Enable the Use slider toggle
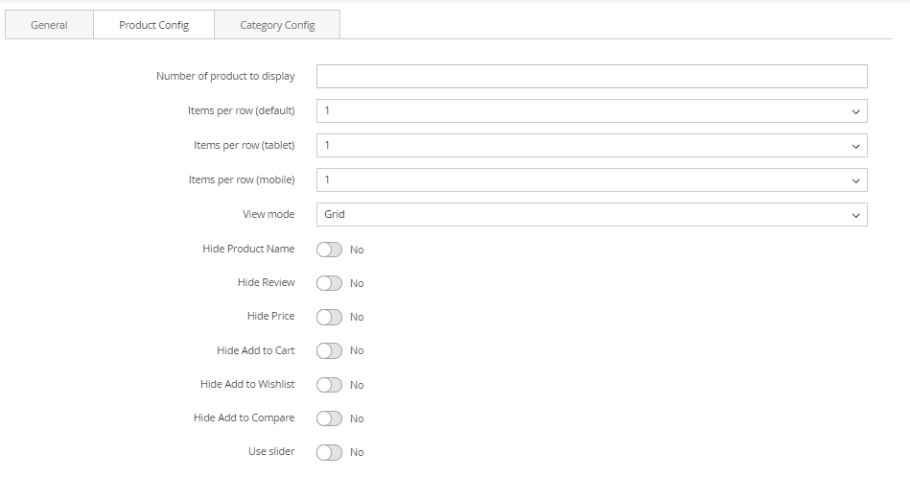This screenshot has height=478, width=910. point(329,452)
